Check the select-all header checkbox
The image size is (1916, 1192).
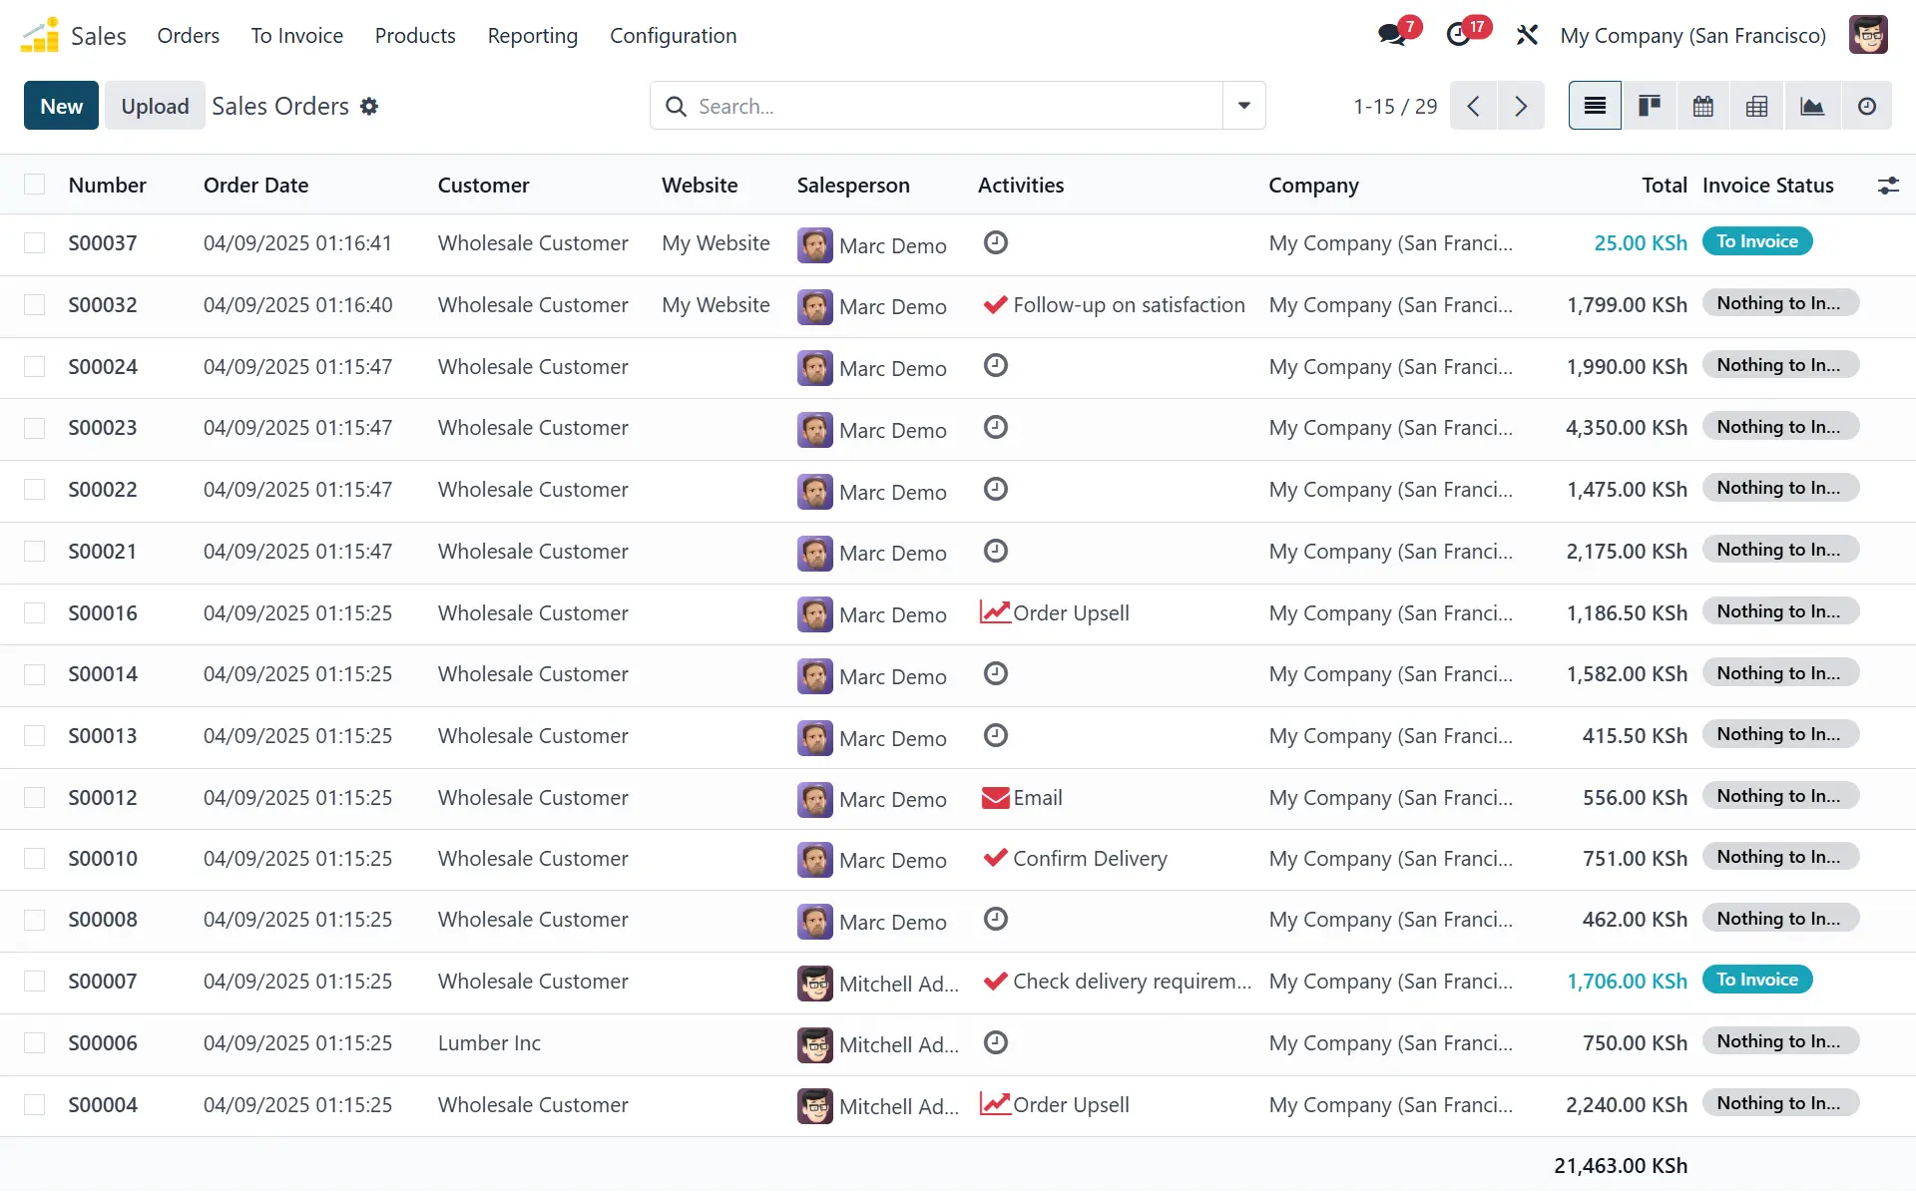point(35,185)
